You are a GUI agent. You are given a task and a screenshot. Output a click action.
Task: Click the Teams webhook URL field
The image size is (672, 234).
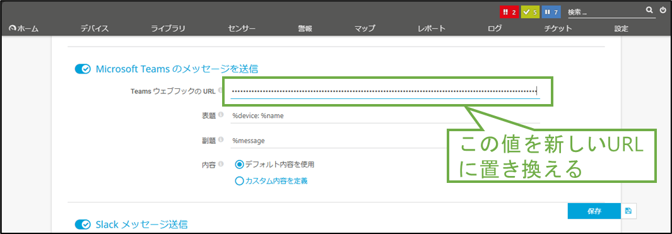(x=385, y=91)
